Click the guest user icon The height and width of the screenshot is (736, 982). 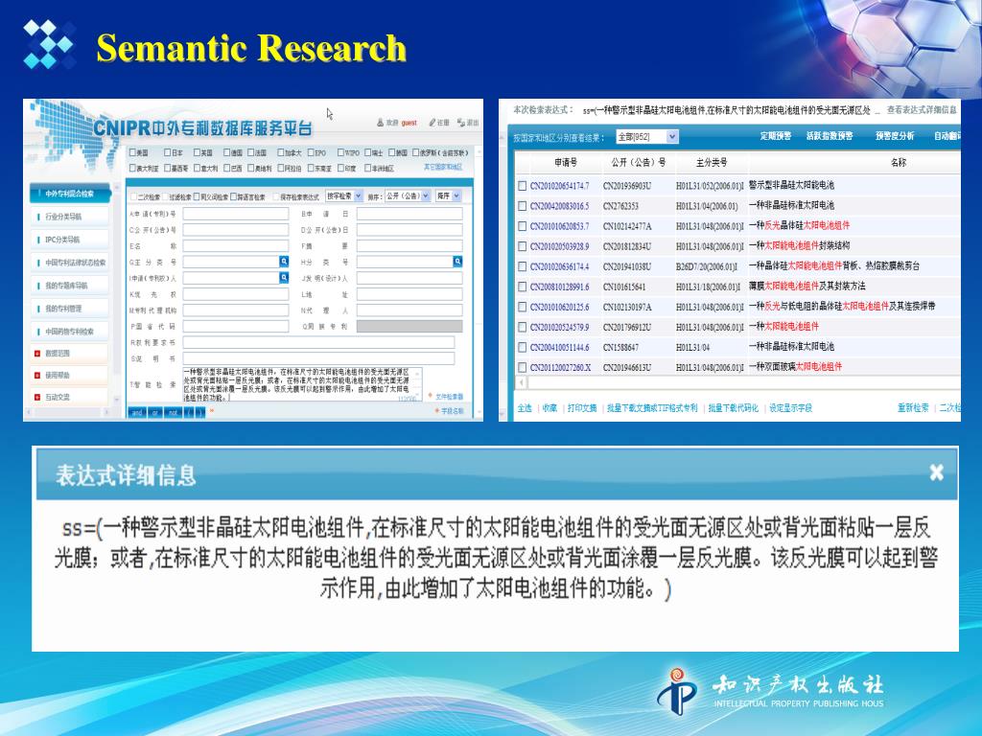[380, 123]
